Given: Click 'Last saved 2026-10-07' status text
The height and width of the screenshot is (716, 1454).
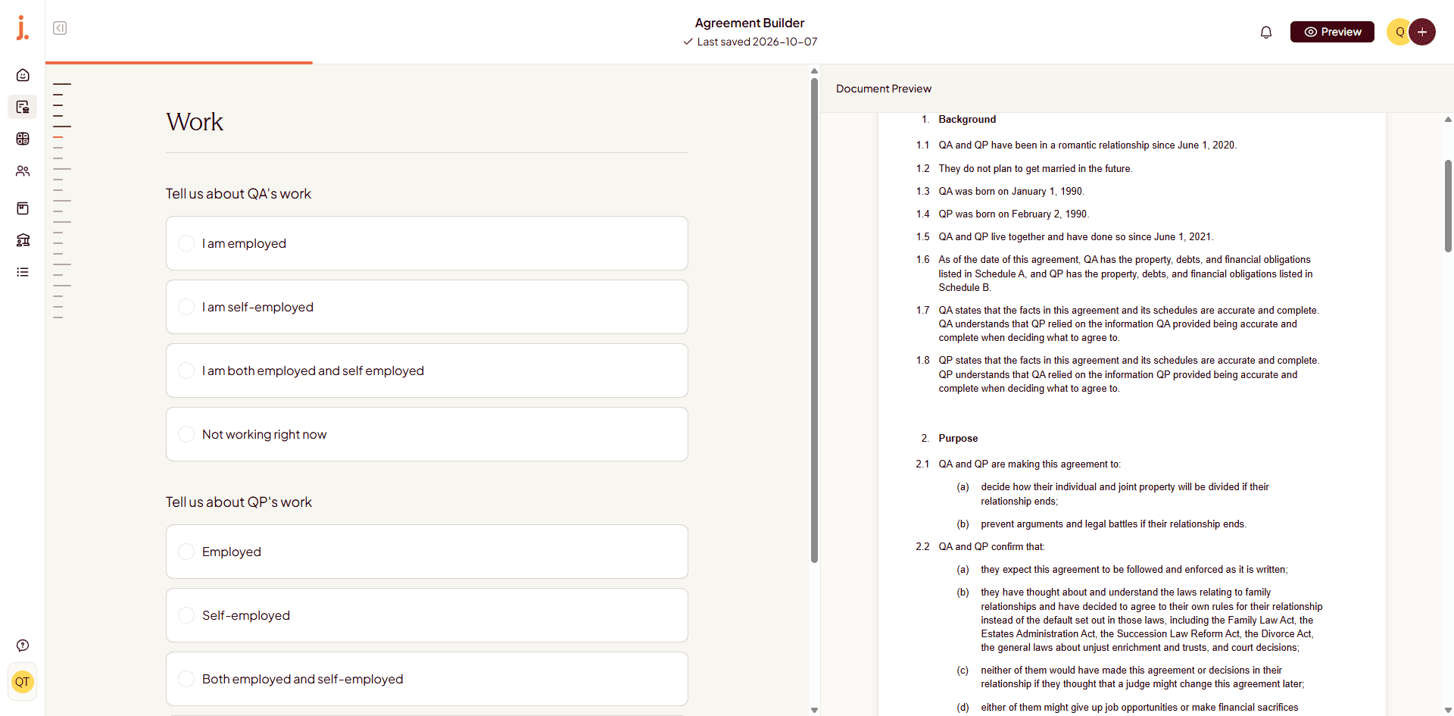Looking at the screenshot, I should 757,42.
